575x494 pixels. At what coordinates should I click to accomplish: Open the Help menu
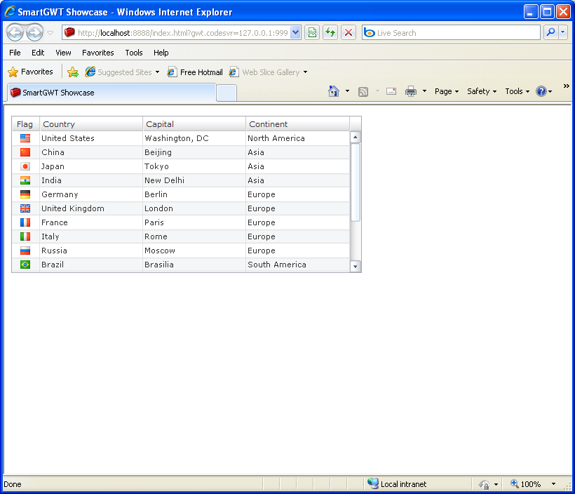click(x=161, y=53)
